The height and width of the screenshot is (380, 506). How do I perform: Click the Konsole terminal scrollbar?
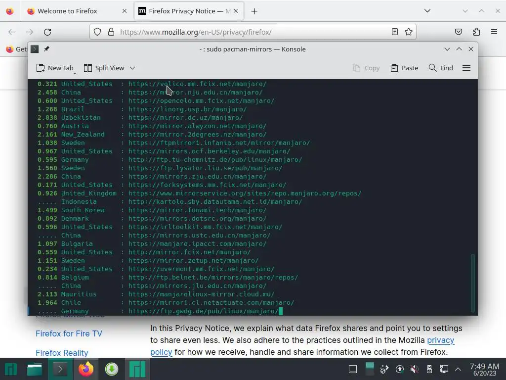click(473, 283)
